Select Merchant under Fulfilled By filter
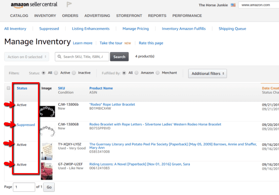This screenshot has height=195, width=279. [158, 73]
